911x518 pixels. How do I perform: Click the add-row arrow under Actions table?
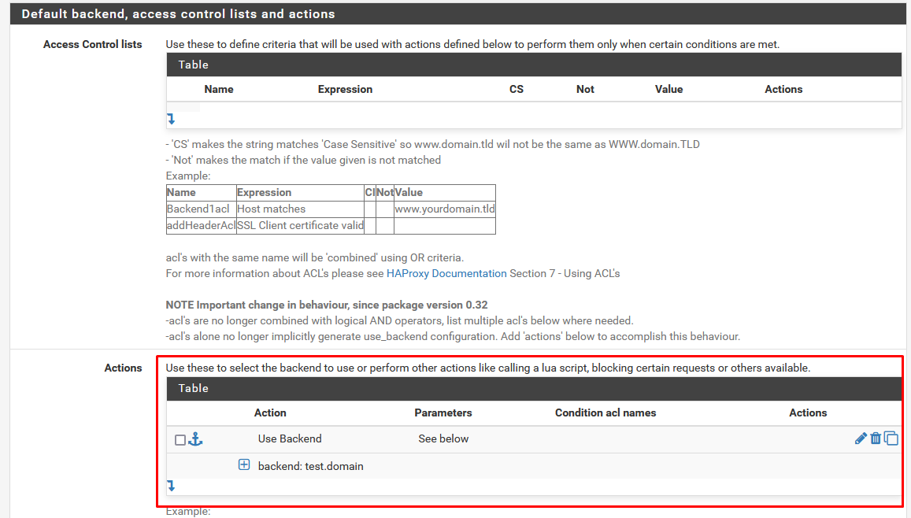[x=170, y=486]
